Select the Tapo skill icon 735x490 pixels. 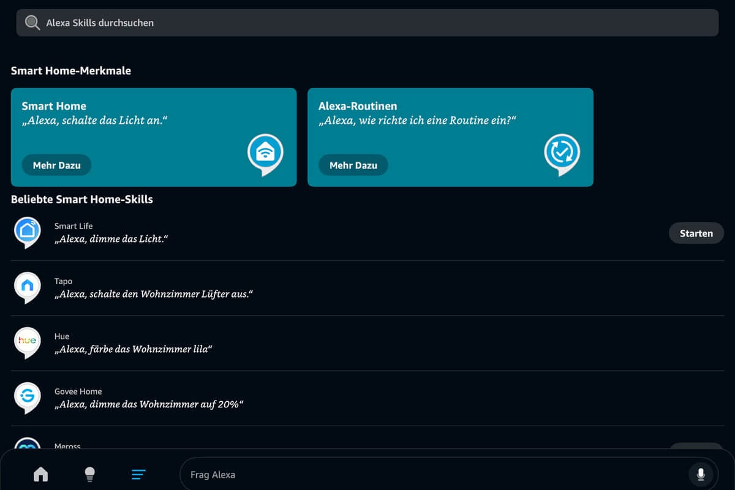click(x=28, y=287)
